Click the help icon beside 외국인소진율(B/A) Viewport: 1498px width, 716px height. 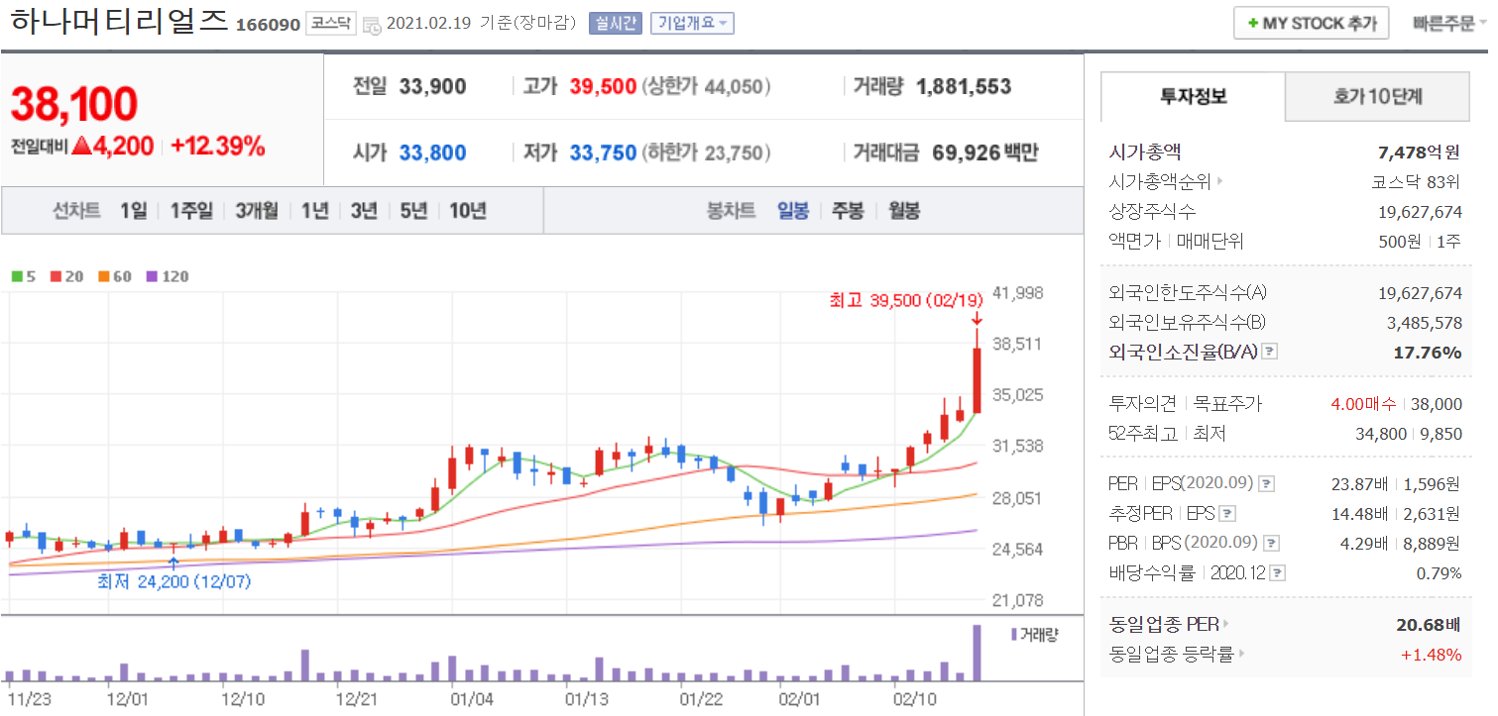point(1270,352)
